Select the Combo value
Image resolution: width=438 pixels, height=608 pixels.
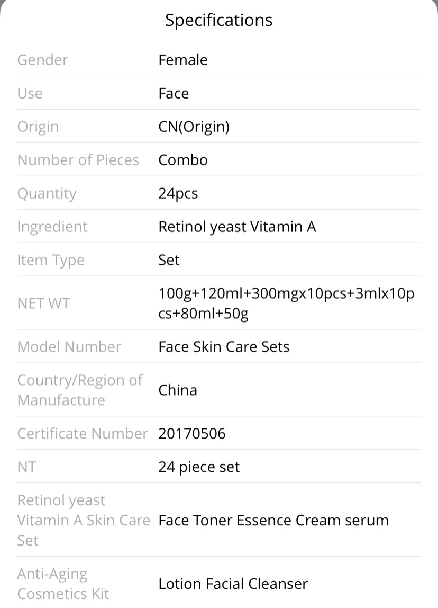183,160
